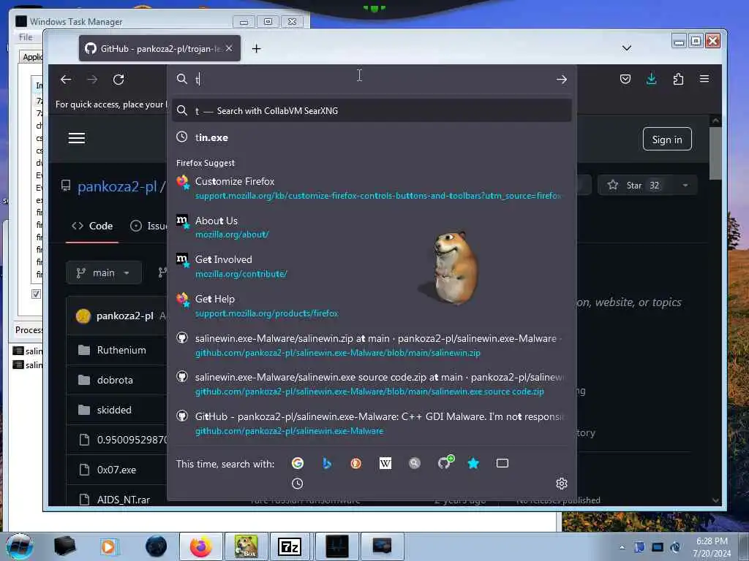Open the dobrota folder
Viewport: 749px width, 561px height.
(x=115, y=380)
